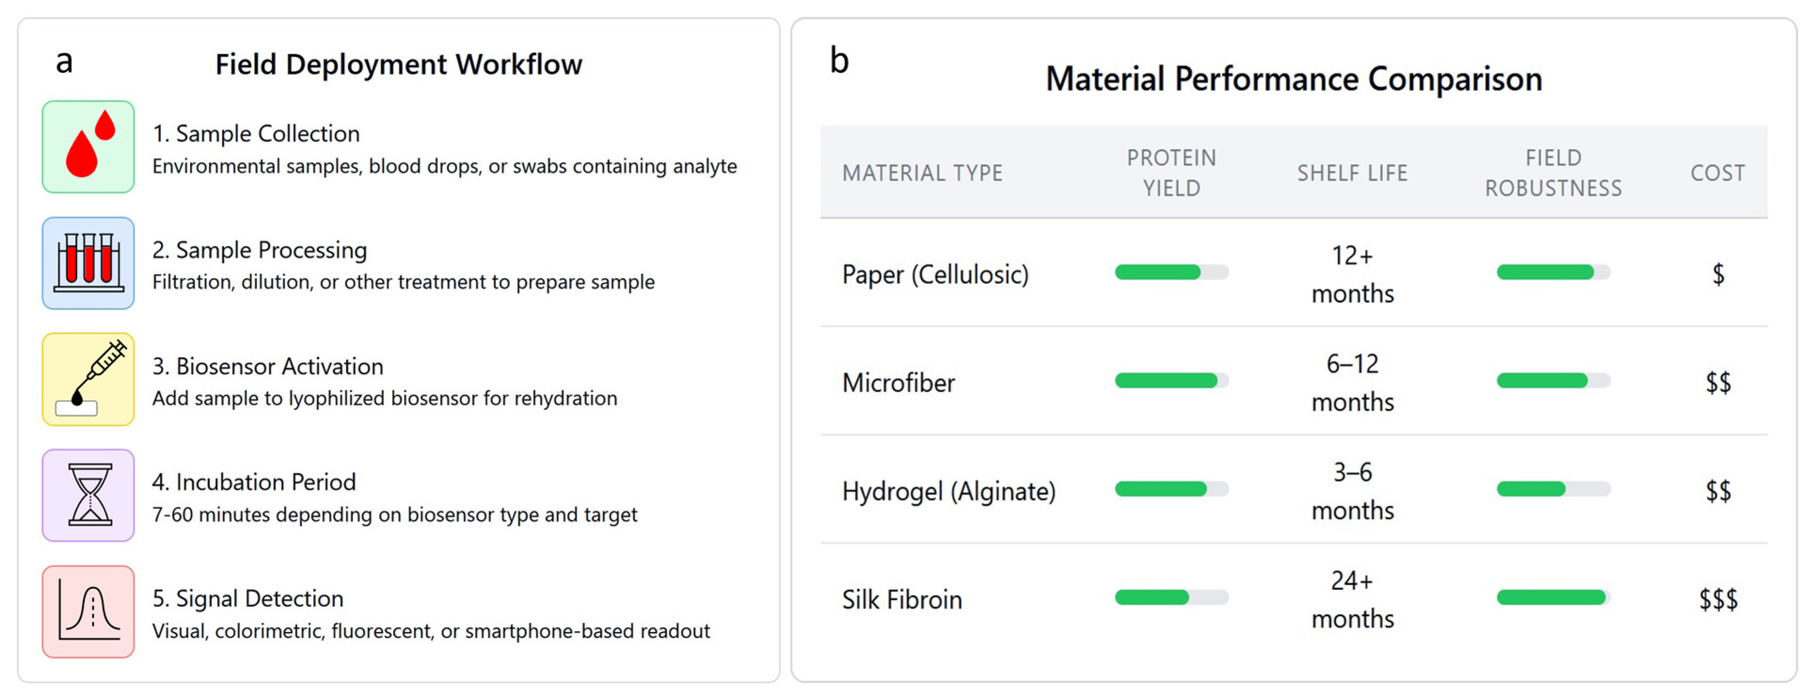This screenshot has width=1811, height=697.
Task: Click the '12+ months' shelf life cell
Action: (1352, 274)
